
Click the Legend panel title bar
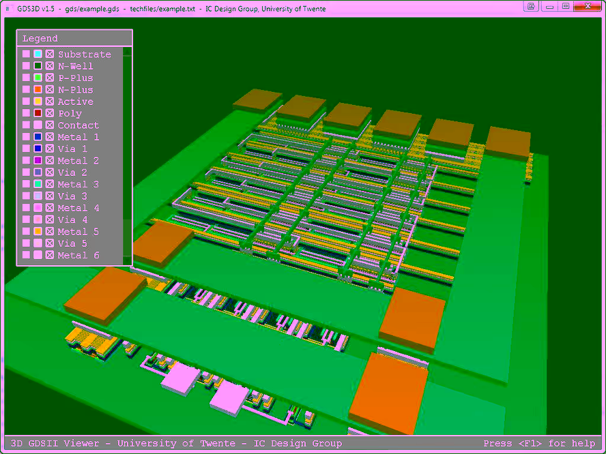tap(74, 38)
